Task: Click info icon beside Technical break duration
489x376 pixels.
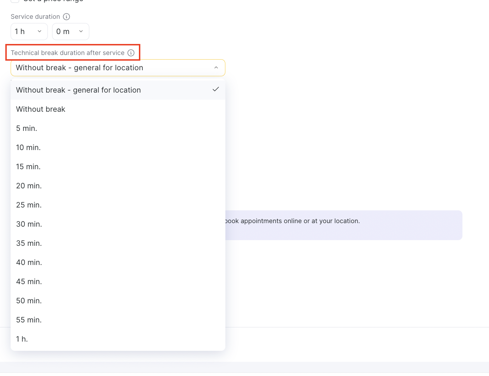Action: click(131, 53)
